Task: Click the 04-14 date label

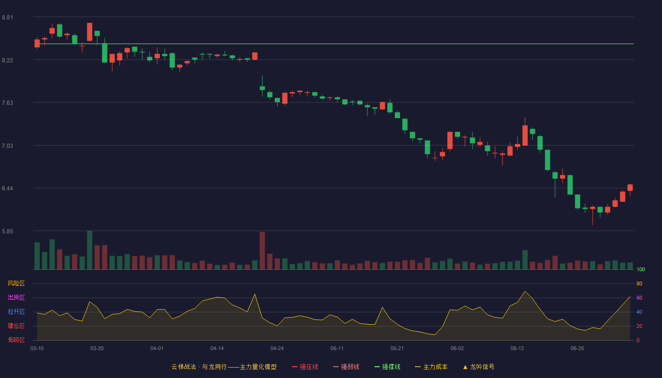Action: 217,348
